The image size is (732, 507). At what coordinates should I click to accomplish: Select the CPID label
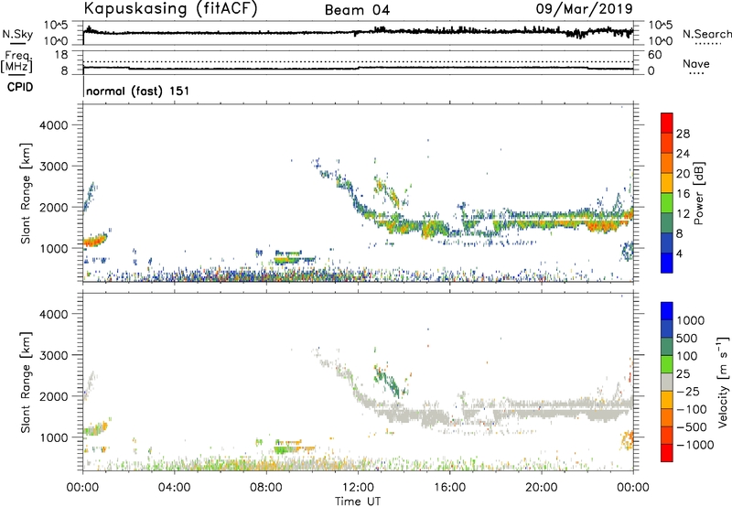pyautogui.click(x=20, y=87)
